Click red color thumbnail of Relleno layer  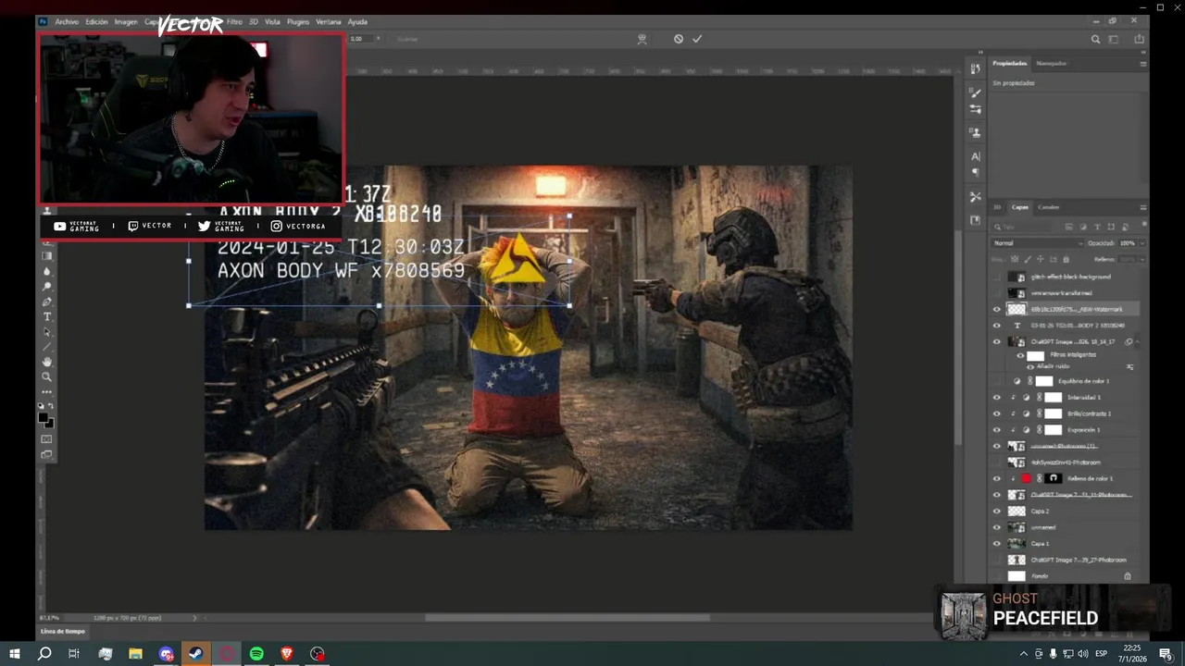coord(1026,478)
